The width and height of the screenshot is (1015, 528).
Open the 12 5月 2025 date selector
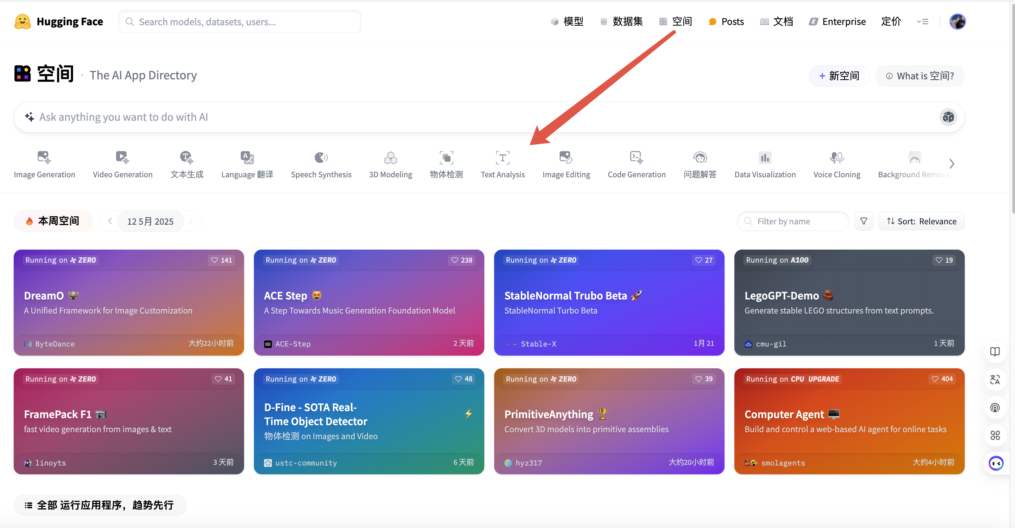pyautogui.click(x=150, y=221)
